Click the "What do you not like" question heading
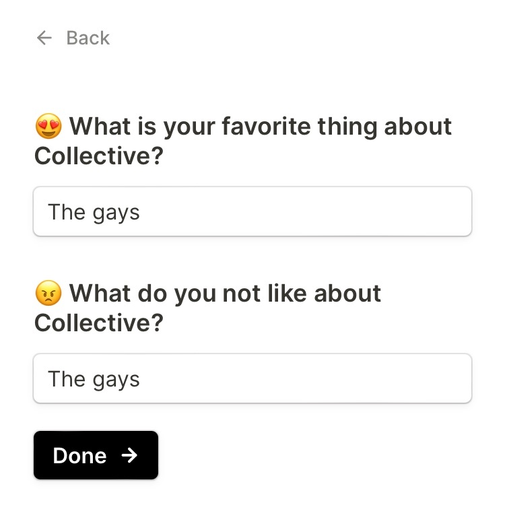Viewport: 505px width, 505px height. 208,308
